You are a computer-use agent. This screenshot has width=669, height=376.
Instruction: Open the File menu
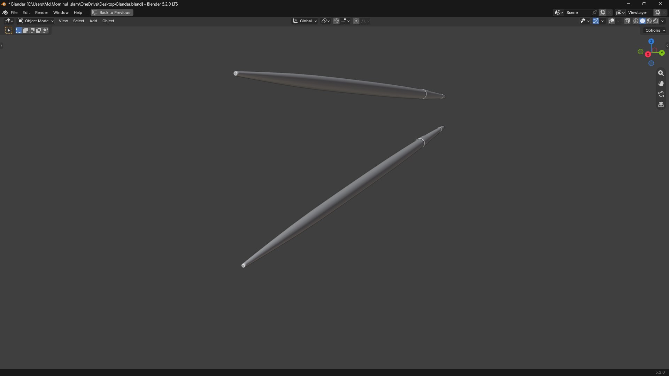14,13
